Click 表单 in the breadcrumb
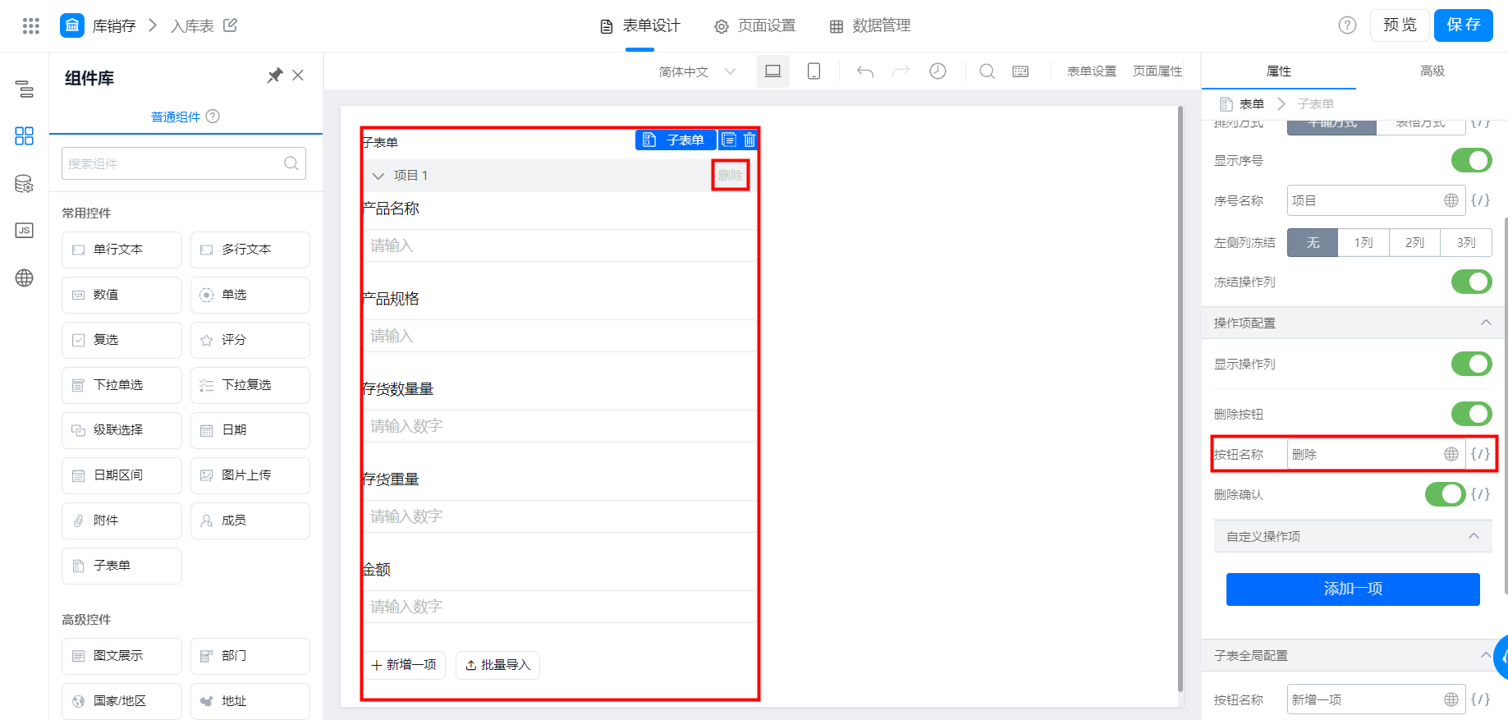1508x720 pixels. click(1252, 103)
